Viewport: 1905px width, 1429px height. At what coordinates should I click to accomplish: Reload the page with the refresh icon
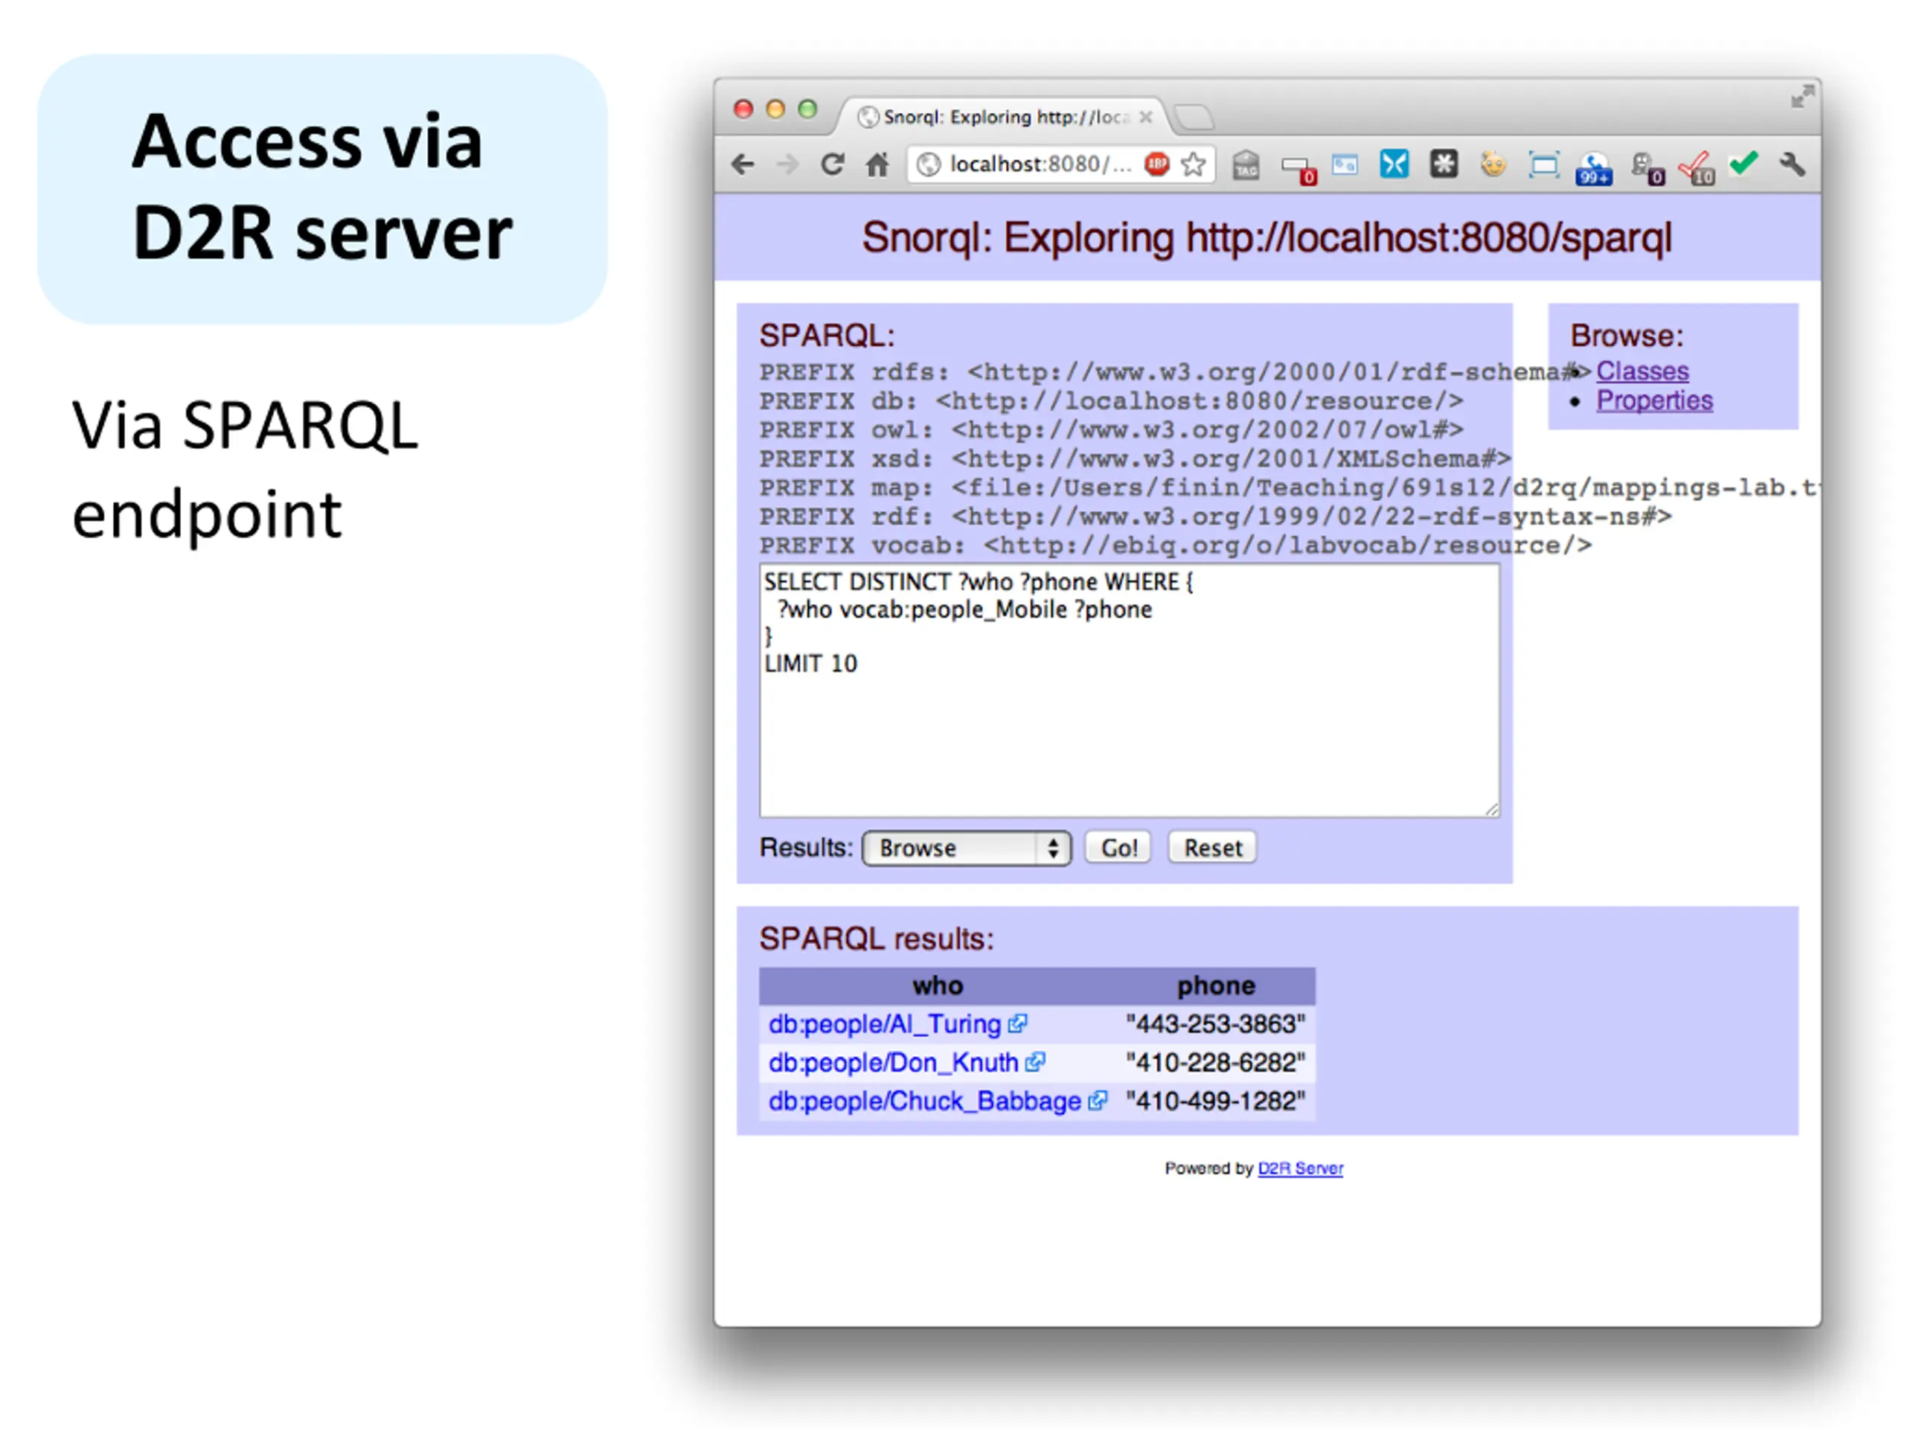831,164
